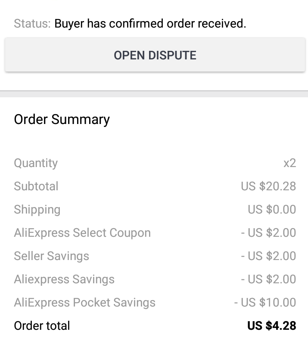The width and height of the screenshot is (308, 347).
Task: Tap the Quantity label
Action: [36, 163]
